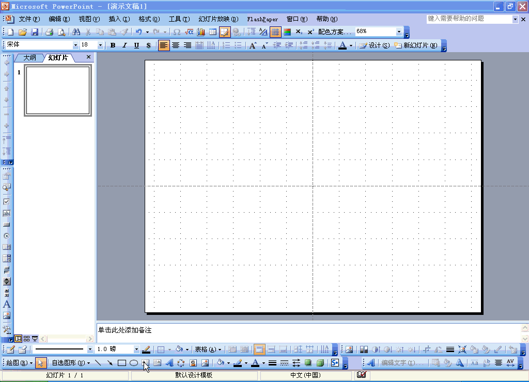Click the line color brush on drawing toolbar

click(238, 363)
